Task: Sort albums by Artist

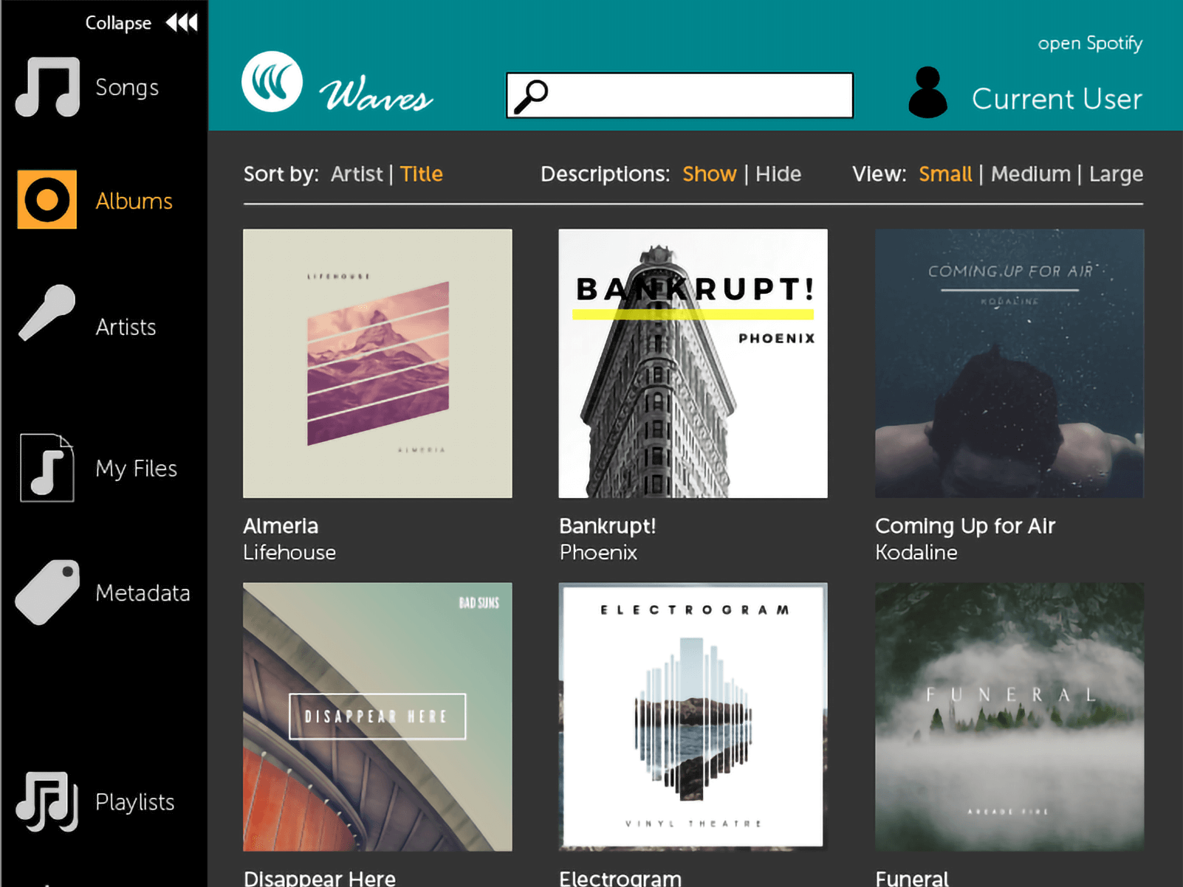Action: pyautogui.click(x=357, y=174)
